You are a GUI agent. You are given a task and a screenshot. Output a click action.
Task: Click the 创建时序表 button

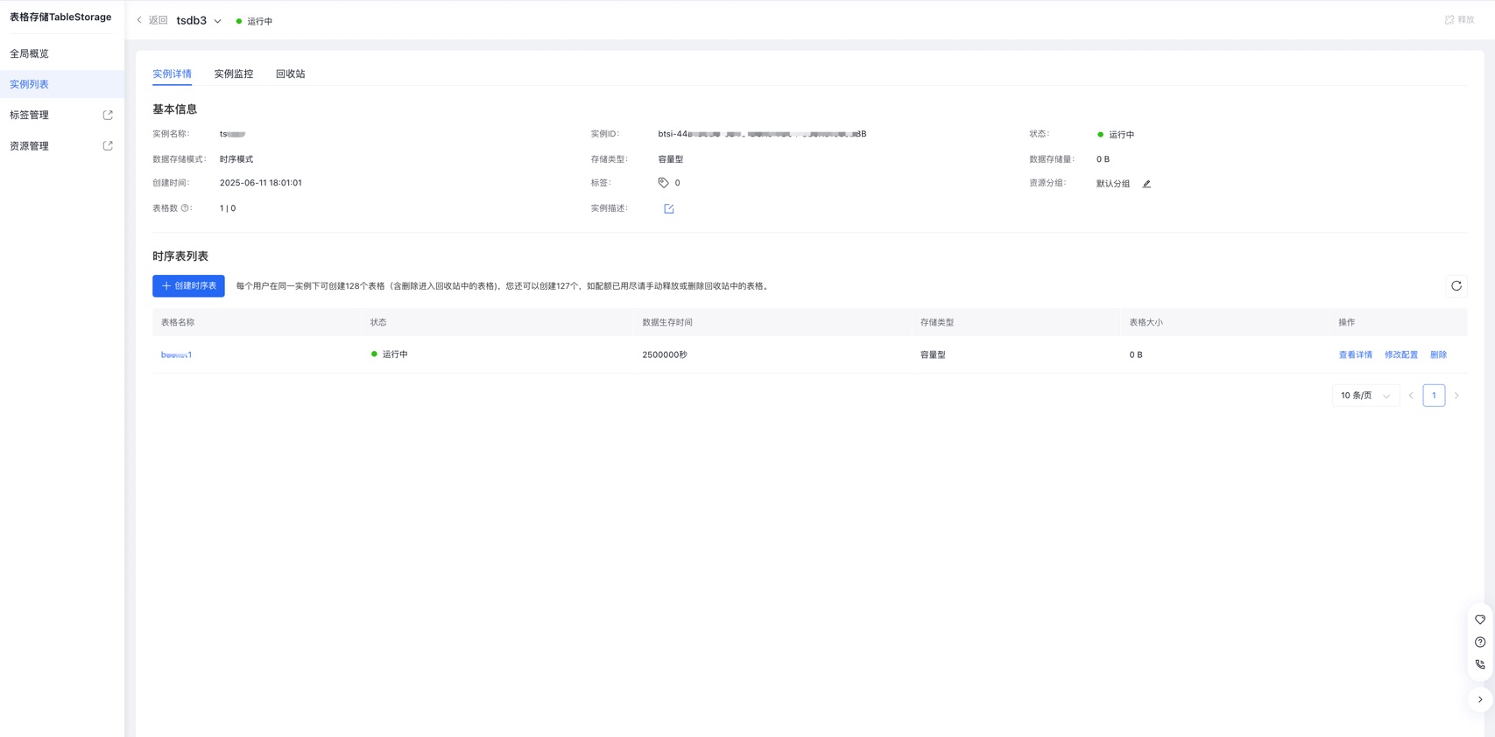[x=188, y=286]
